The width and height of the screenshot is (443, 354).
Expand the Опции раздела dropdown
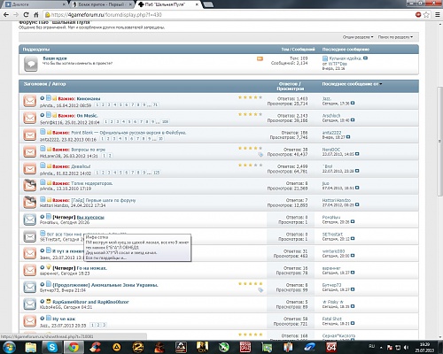358,37
